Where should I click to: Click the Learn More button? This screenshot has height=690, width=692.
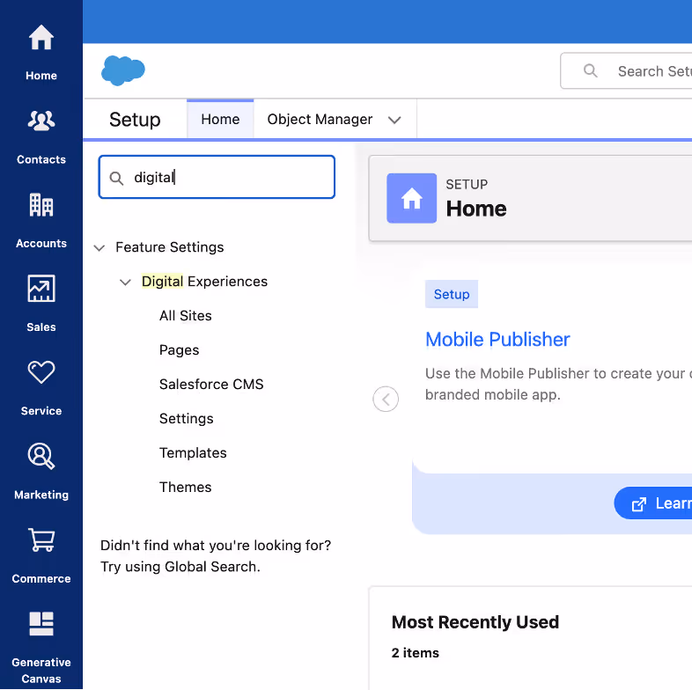pyautogui.click(x=653, y=503)
